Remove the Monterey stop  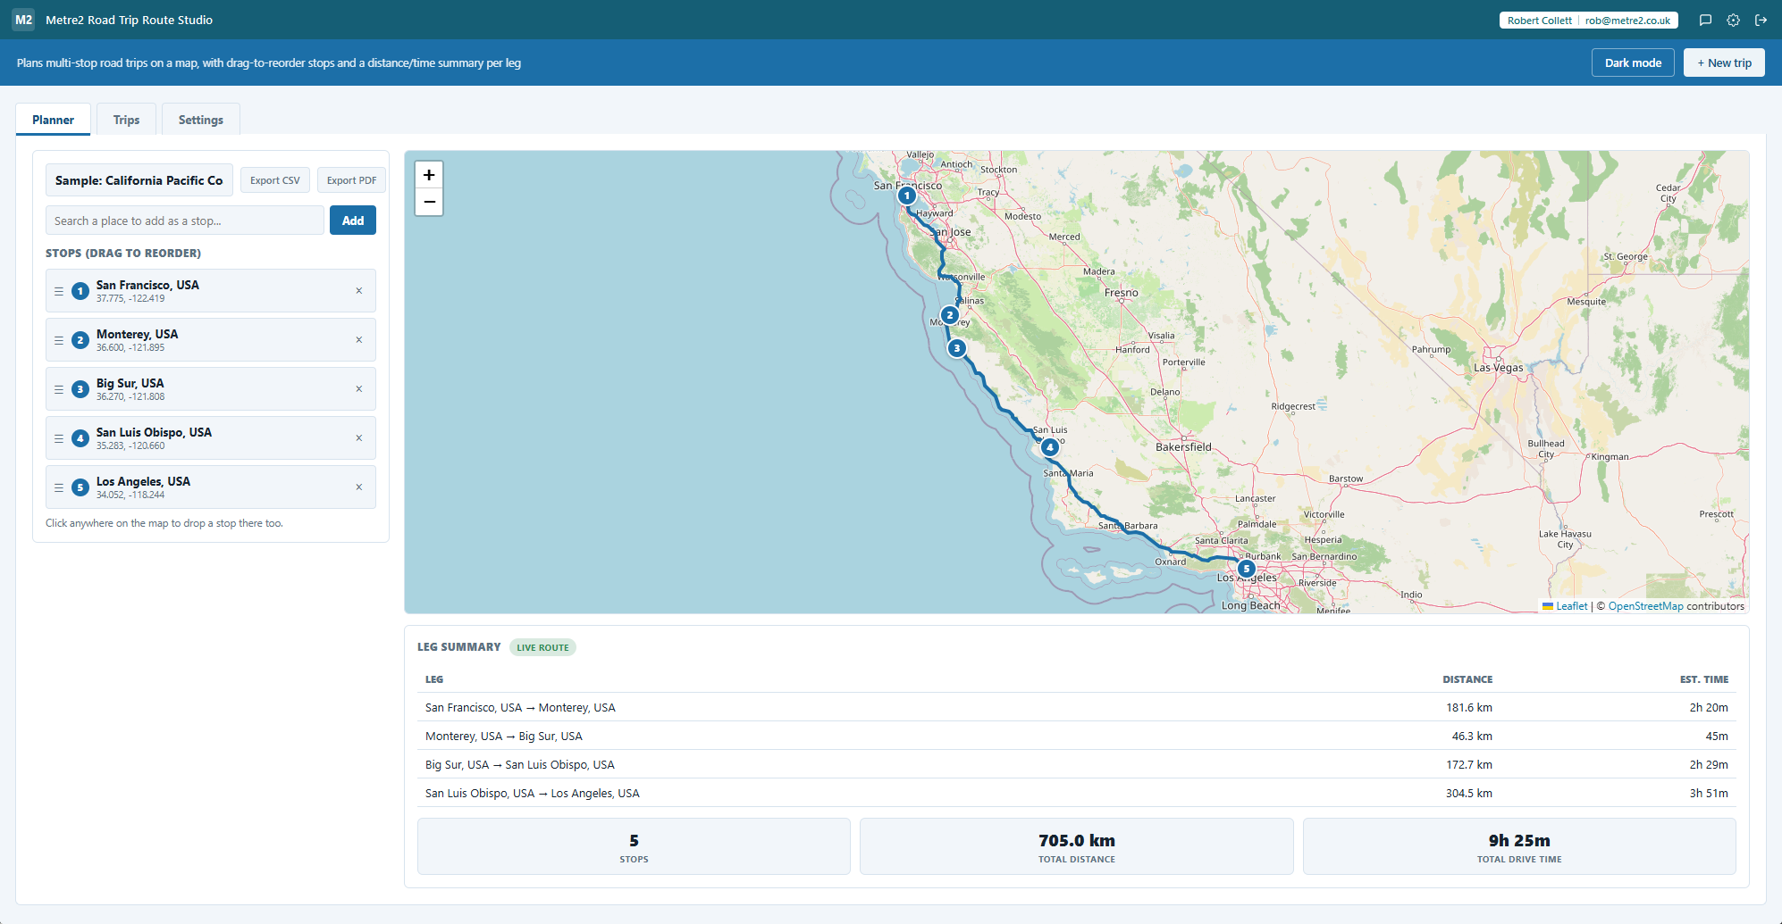(x=359, y=340)
